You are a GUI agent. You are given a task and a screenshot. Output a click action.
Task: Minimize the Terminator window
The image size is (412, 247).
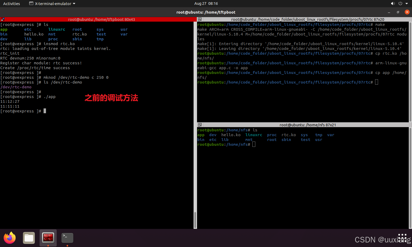[x=389, y=12]
